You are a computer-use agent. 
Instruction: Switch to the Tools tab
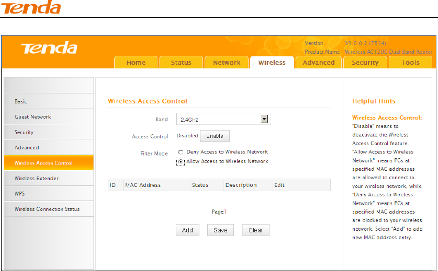410,63
